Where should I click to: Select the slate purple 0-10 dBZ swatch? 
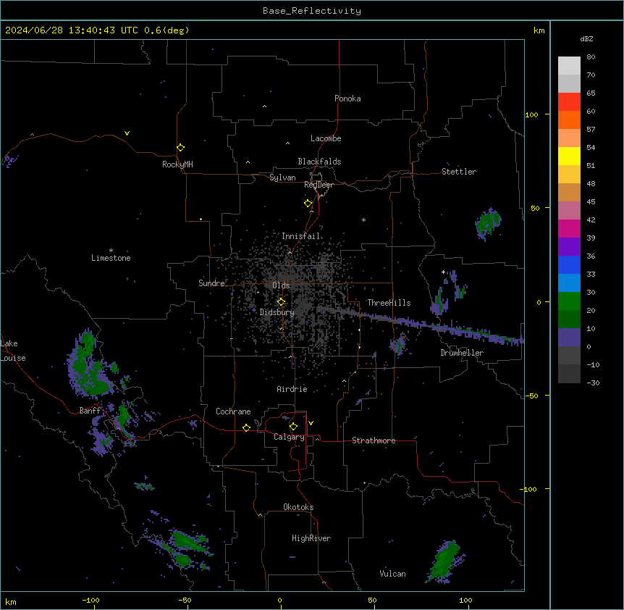tap(569, 338)
